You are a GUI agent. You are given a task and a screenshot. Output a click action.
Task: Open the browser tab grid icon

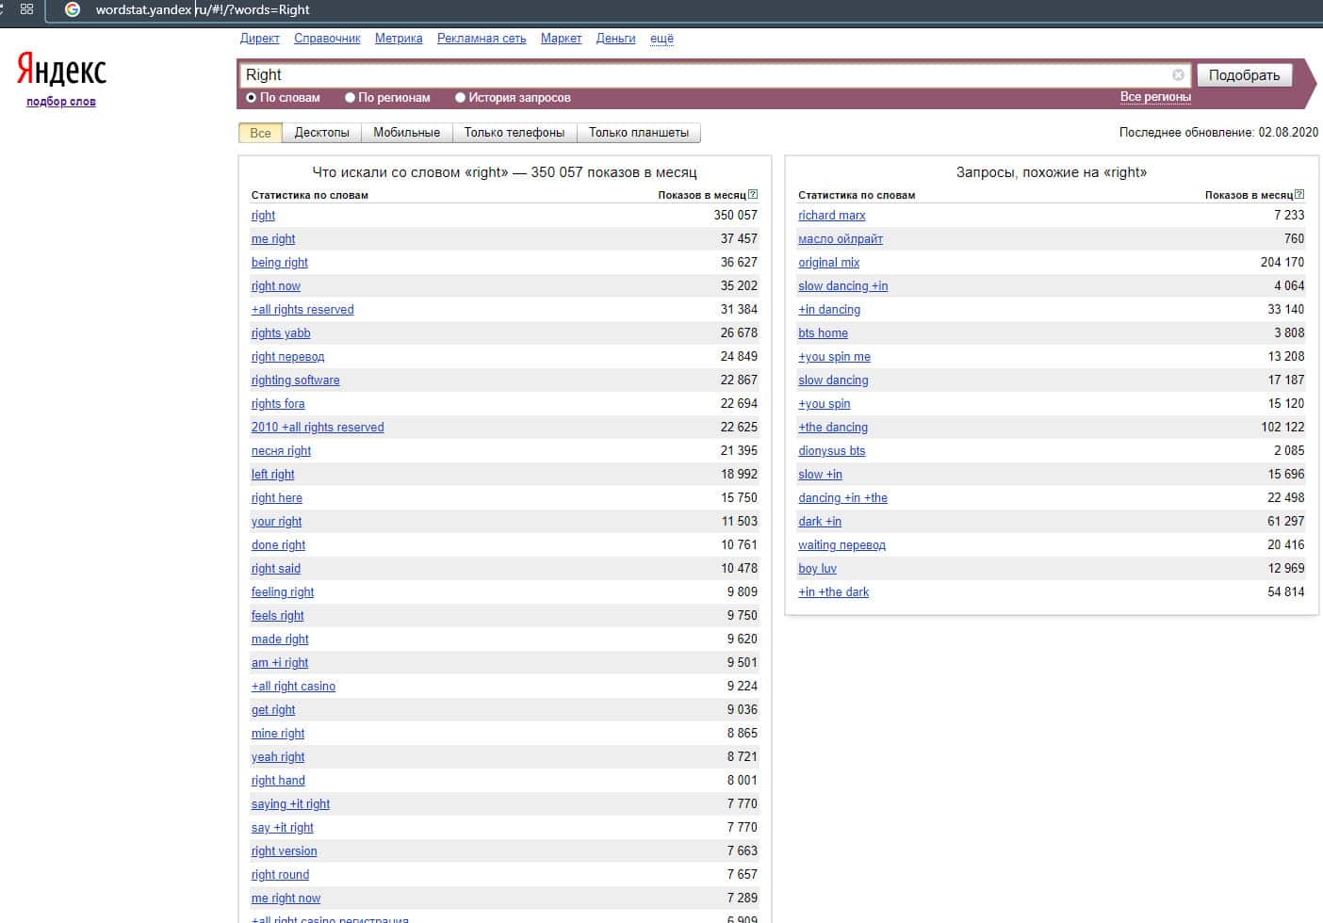click(26, 9)
